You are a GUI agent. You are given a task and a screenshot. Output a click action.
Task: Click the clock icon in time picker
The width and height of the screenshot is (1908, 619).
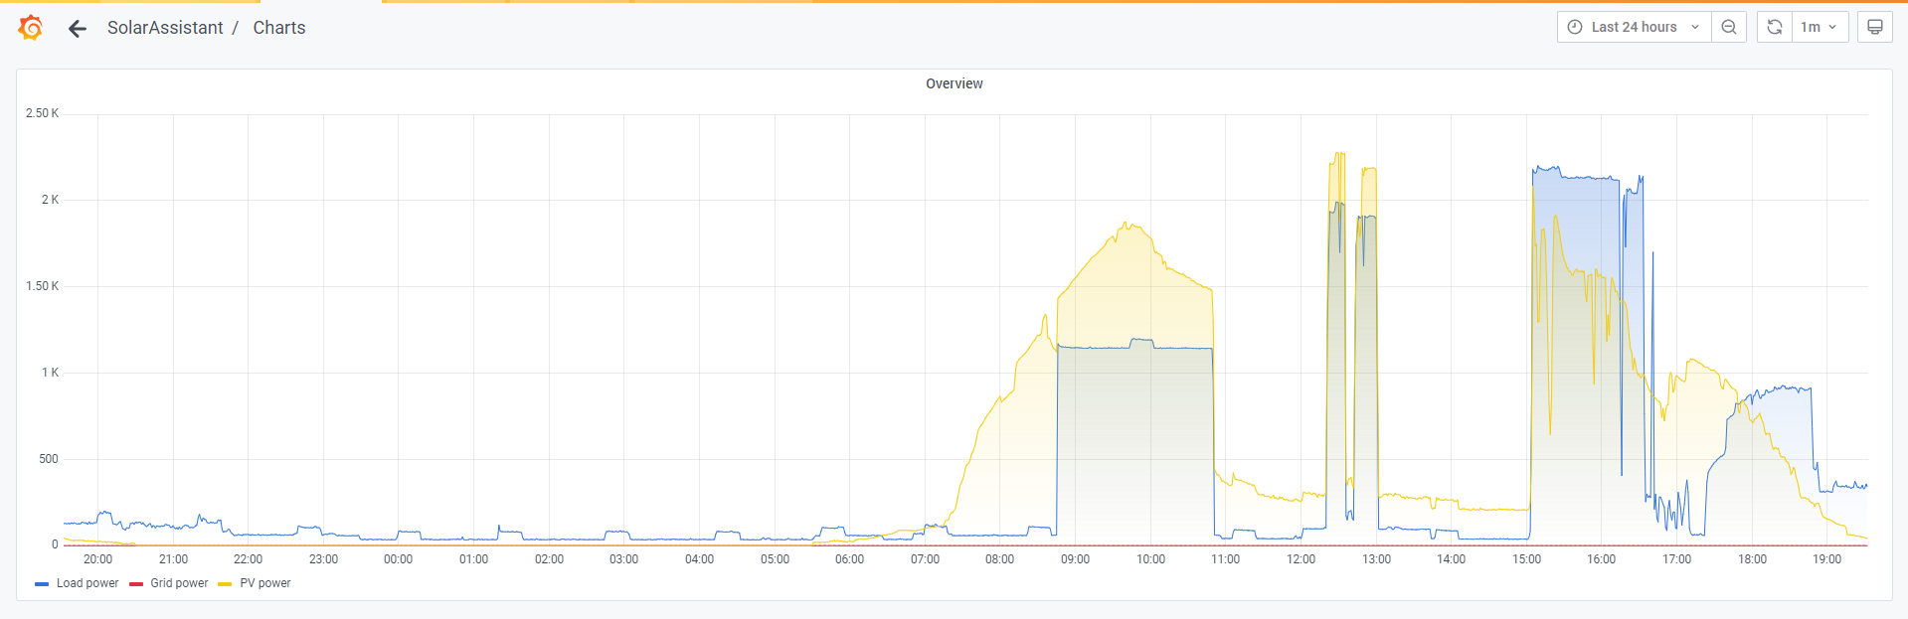pyautogui.click(x=1575, y=27)
